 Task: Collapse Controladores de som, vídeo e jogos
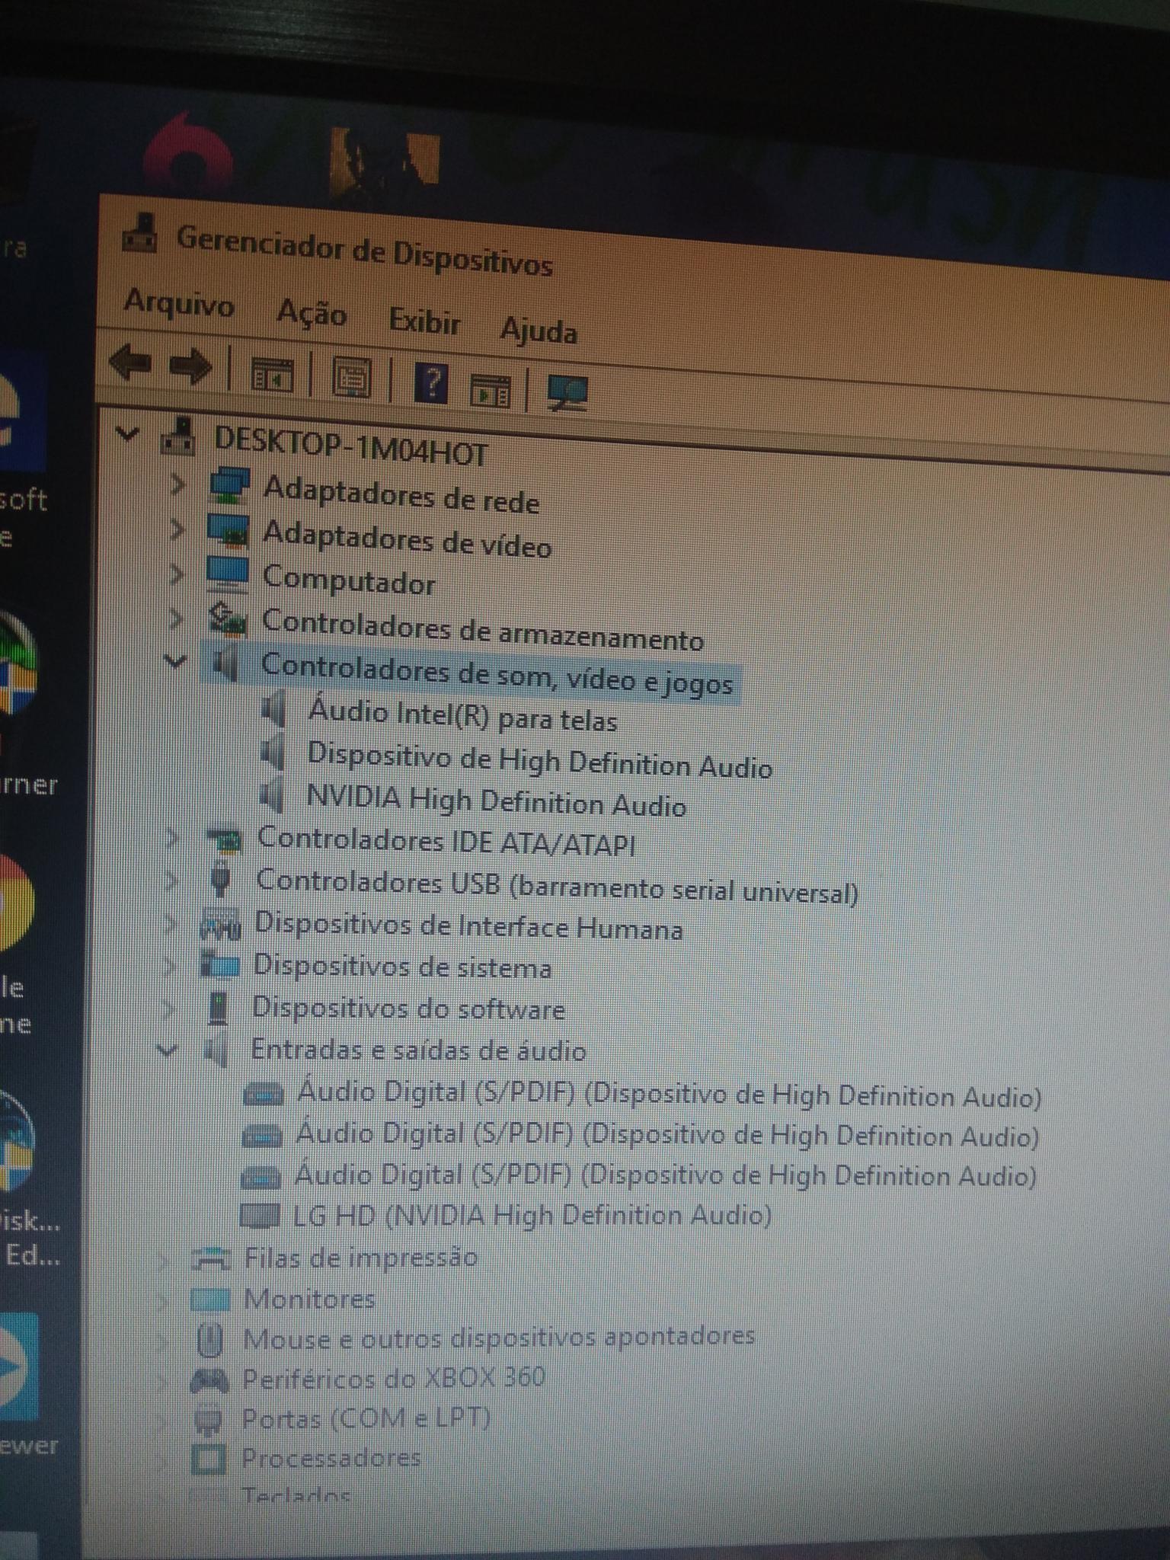point(175,662)
